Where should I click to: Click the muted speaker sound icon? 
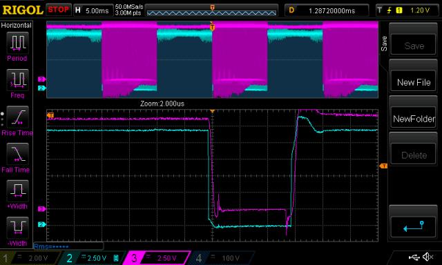(428, 257)
